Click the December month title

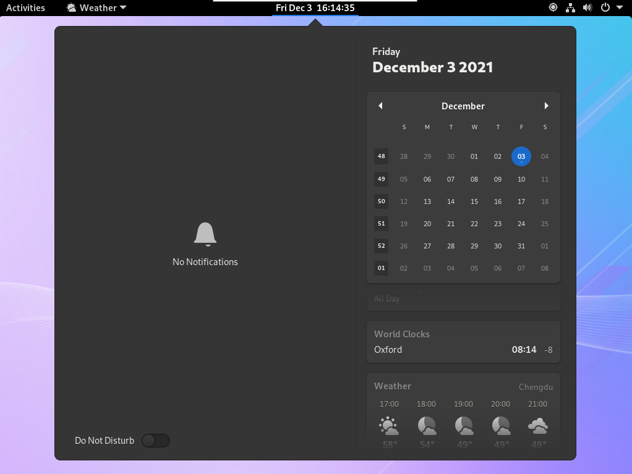[463, 106]
